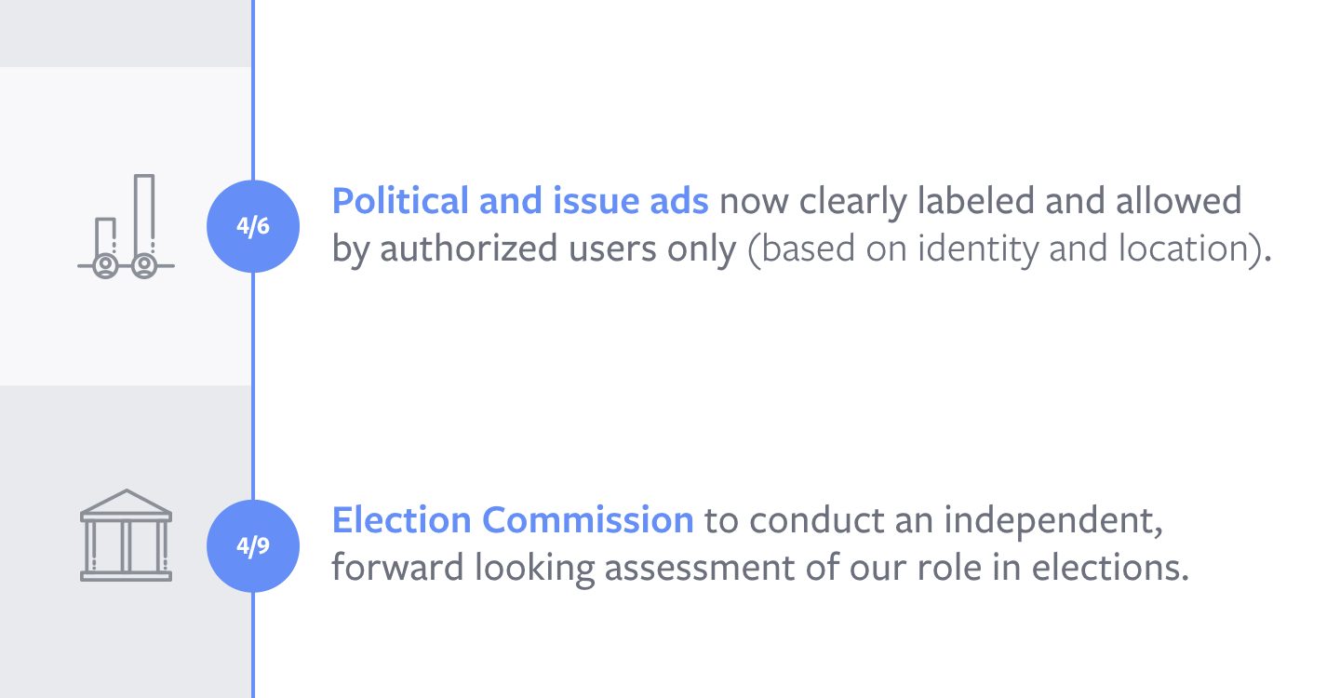The width and height of the screenshot is (1340, 698).
Task: Select the 4/6 timeline marker
Action: (x=252, y=226)
